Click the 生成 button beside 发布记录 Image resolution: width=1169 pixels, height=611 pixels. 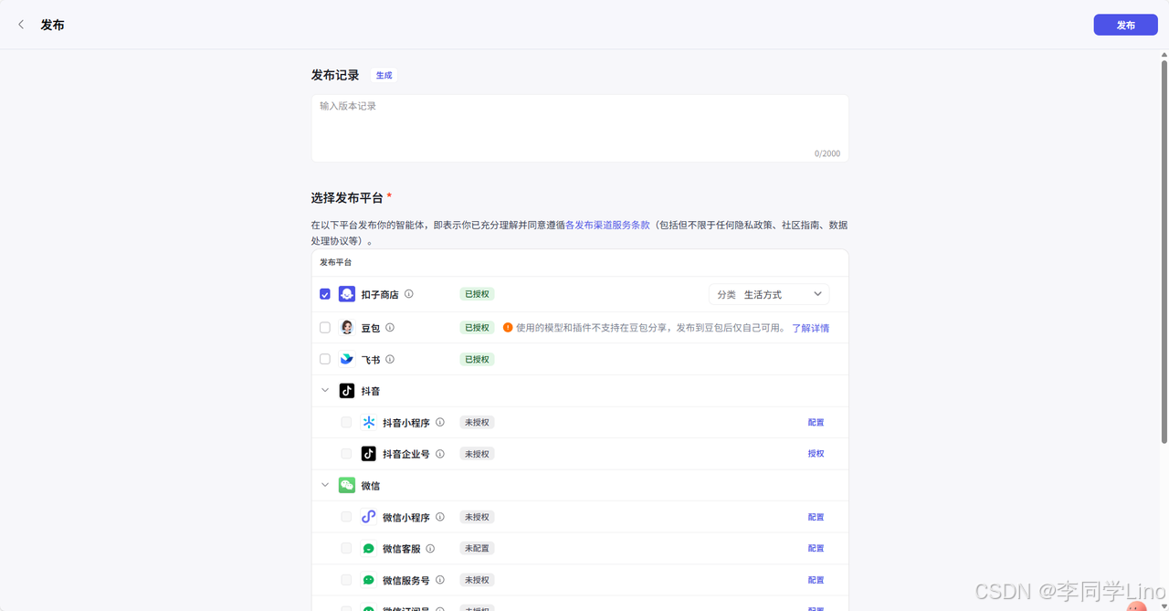[384, 76]
